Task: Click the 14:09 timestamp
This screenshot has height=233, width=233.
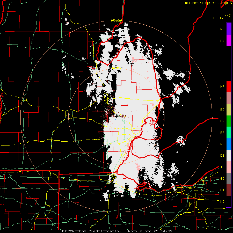Action: coord(166,231)
